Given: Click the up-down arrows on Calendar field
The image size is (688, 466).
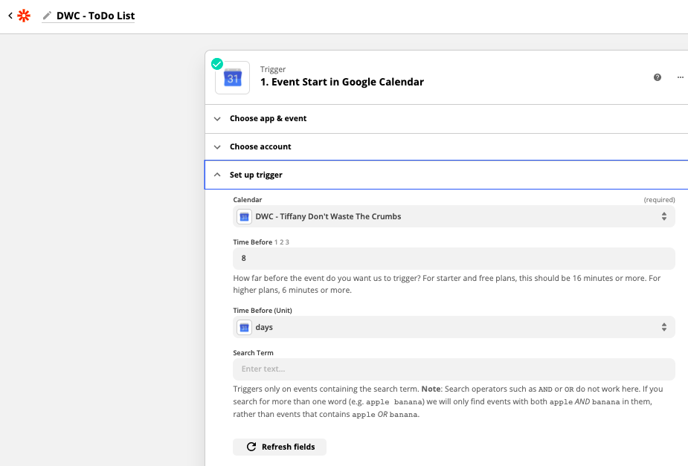Looking at the screenshot, I should point(664,216).
